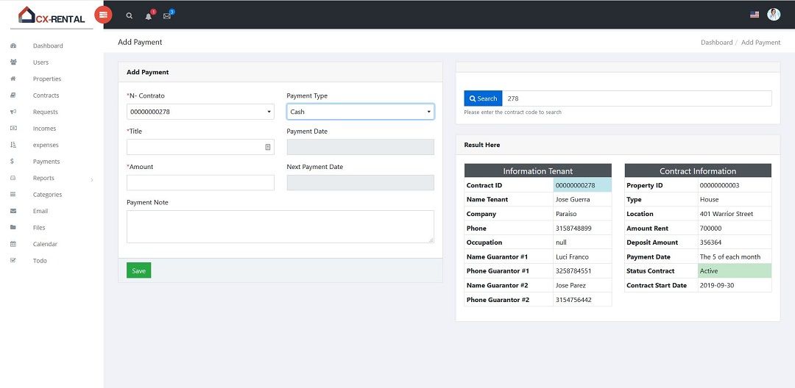Follow the Dashboard breadcrumb link
Viewport: 795px width, 388px height.
coord(716,43)
